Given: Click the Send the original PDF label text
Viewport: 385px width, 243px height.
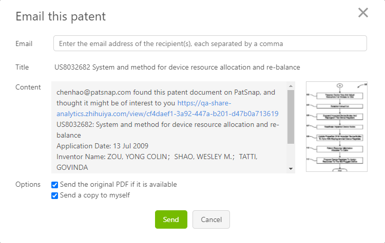Looking at the screenshot, I should click(118, 185).
